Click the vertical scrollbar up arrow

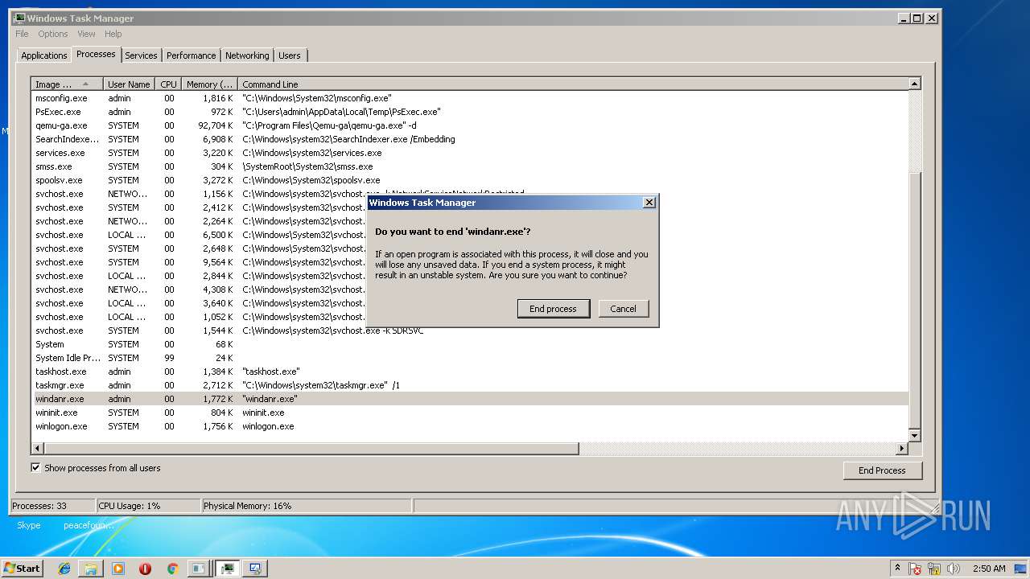[x=914, y=84]
